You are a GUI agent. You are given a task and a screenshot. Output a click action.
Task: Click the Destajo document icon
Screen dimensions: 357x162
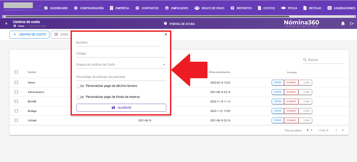(305, 8)
